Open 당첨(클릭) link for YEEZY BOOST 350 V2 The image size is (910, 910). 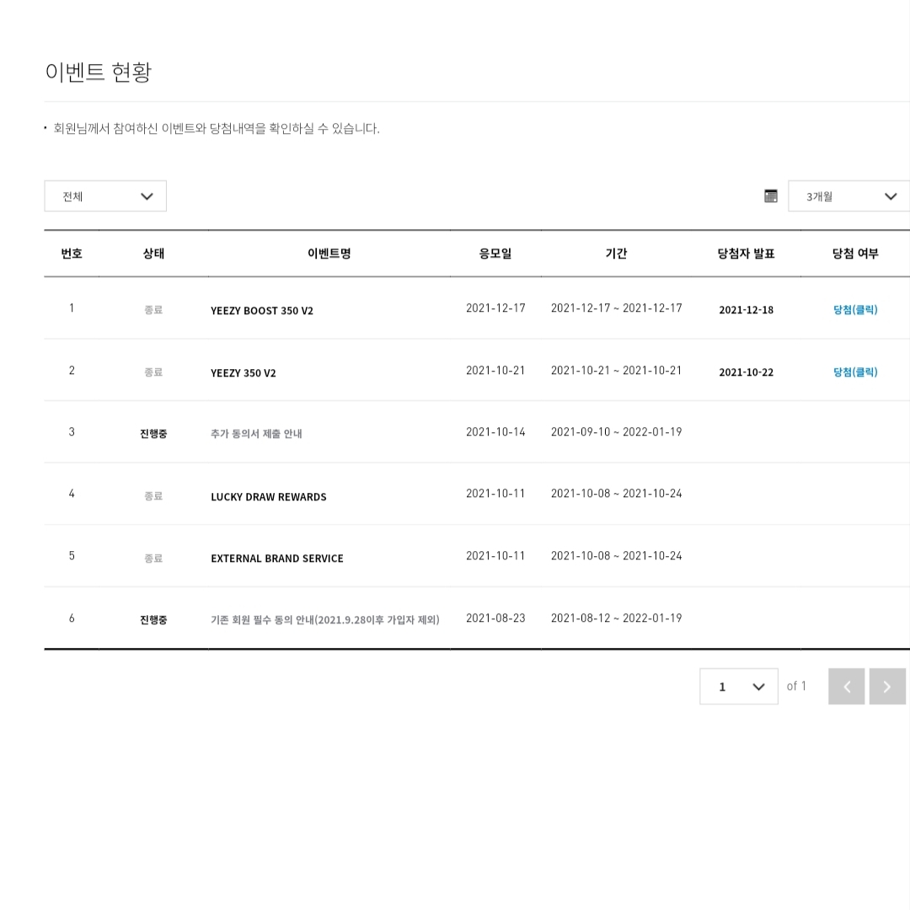pyautogui.click(x=855, y=310)
